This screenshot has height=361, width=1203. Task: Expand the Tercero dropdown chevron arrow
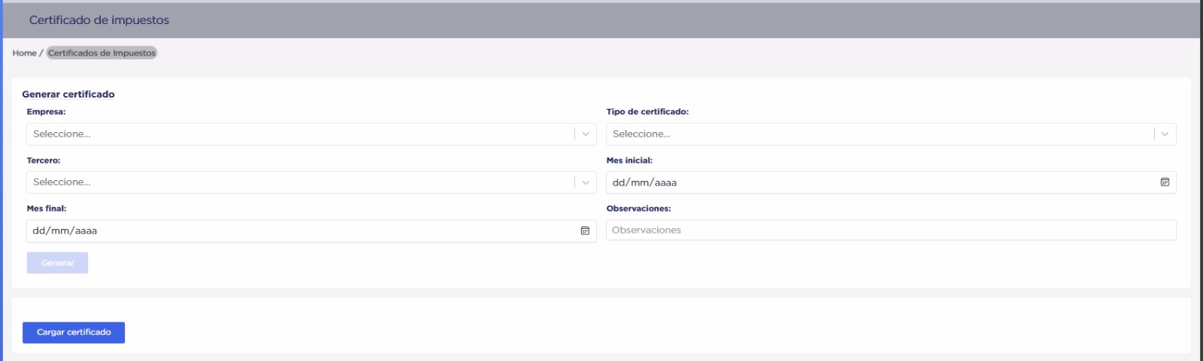(586, 182)
